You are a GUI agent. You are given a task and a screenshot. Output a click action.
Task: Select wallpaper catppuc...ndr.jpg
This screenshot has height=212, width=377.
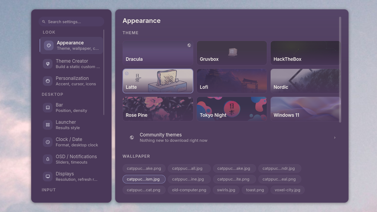[280, 168]
